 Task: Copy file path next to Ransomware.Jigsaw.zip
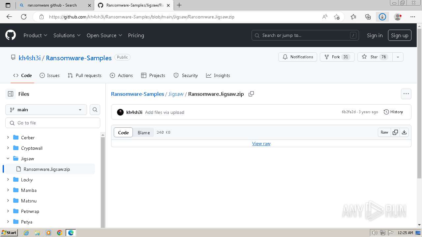tap(251, 94)
